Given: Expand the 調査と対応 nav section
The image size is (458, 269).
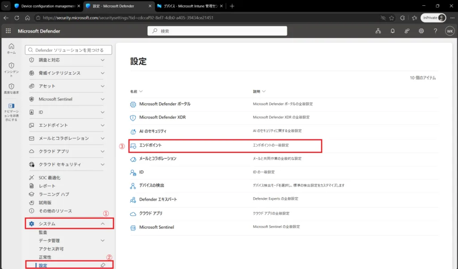Looking at the screenshot, I should (x=102, y=60).
